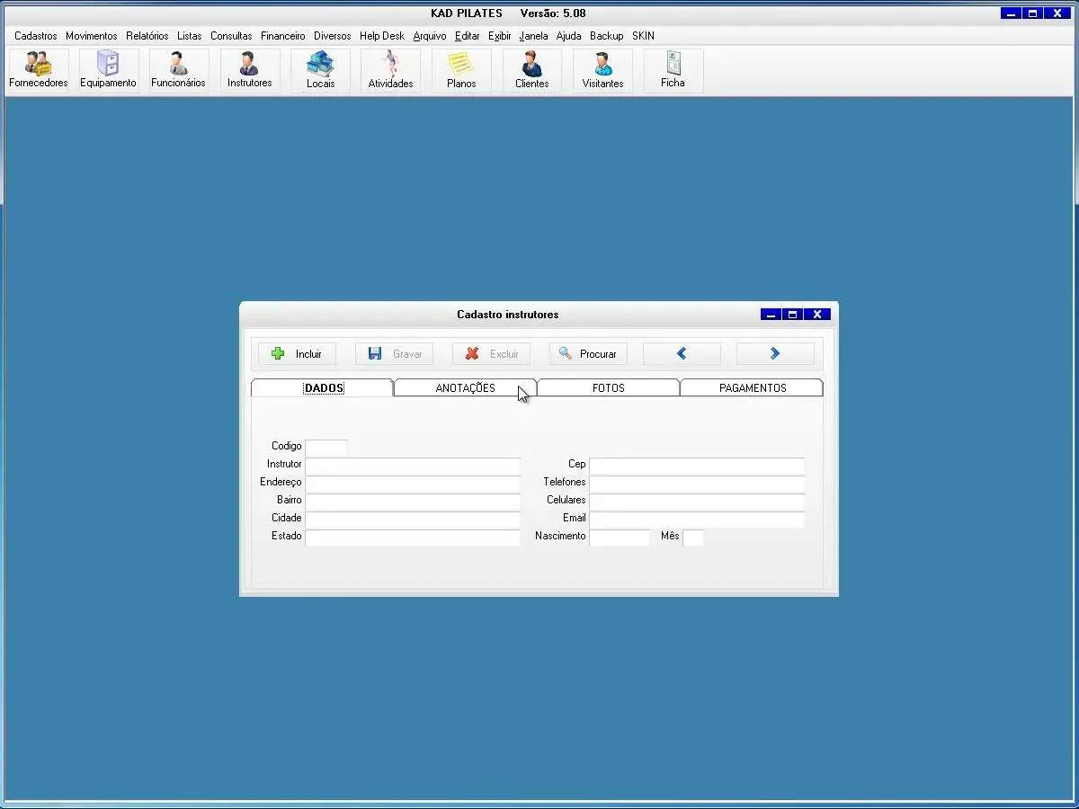Maximize the Cadastro instrutores window
The width and height of the screenshot is (1079, 809).
click(792, 315)
